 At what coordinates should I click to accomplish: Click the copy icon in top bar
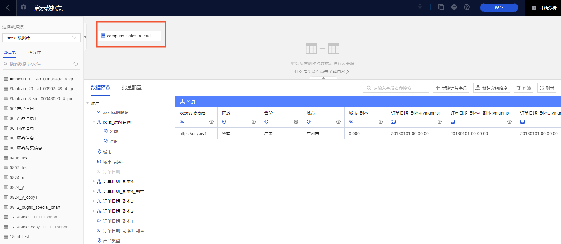coord(441,7)
